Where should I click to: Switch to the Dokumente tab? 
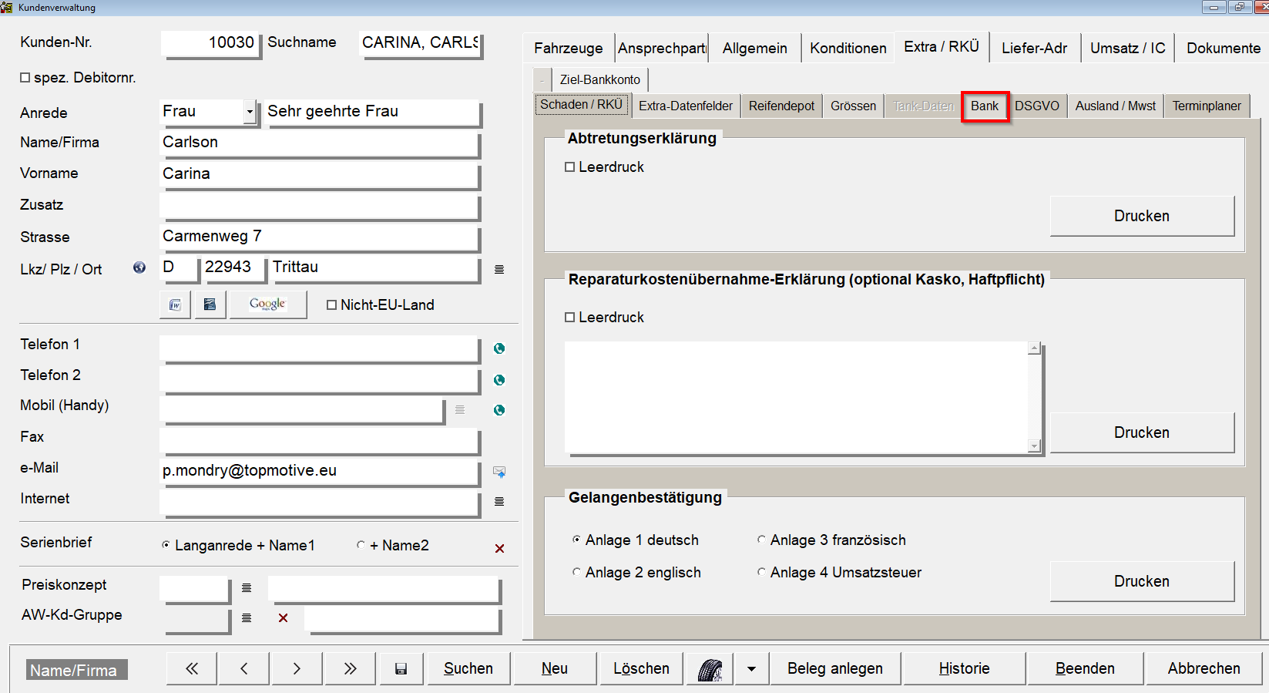click(1224, 48)
